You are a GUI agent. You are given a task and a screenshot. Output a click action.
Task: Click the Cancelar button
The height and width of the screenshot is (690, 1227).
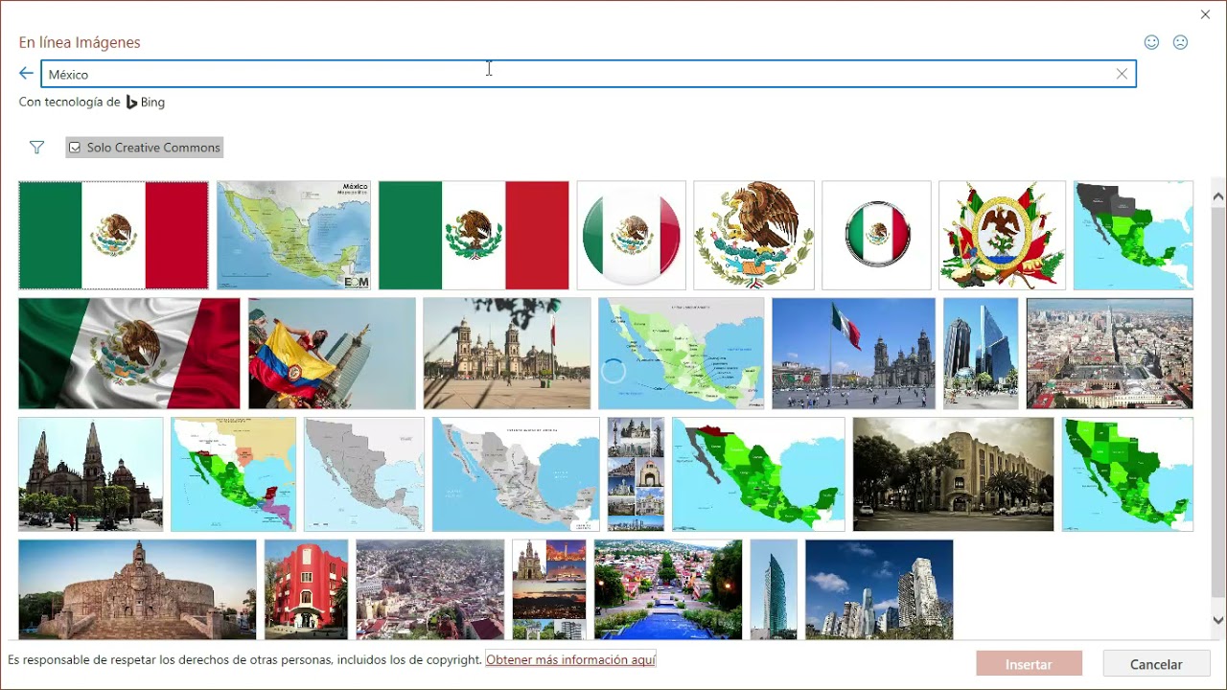click(x=1156, y=664)
